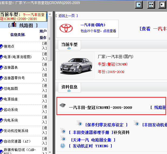Click the 线路图 panel header

click(x=23, y=25)
